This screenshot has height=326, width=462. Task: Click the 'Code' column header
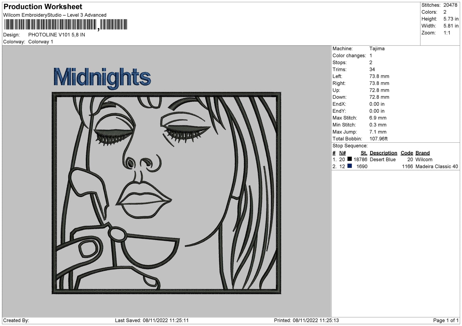coord(407,153)
